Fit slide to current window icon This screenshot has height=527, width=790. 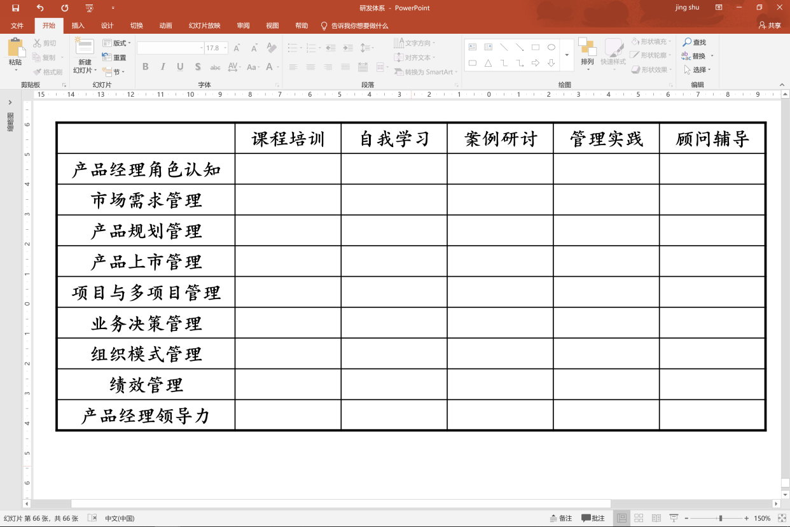(782, 518)
